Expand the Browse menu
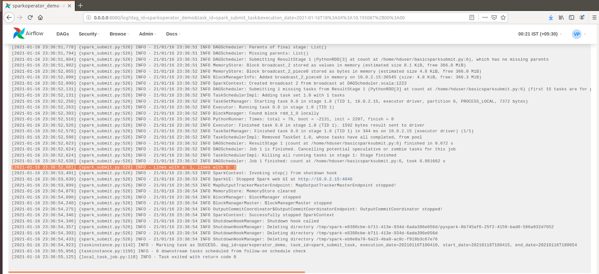The width and height of the screenshot is (599, 274). (x=119, y=34)
